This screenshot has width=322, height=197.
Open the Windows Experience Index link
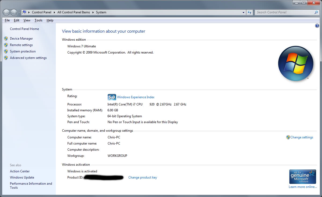(136, 97)
